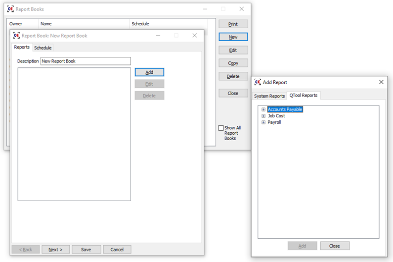Screen dimensions: 393x262
Task: Click the Add button beside the reports list
Action: 149,72
